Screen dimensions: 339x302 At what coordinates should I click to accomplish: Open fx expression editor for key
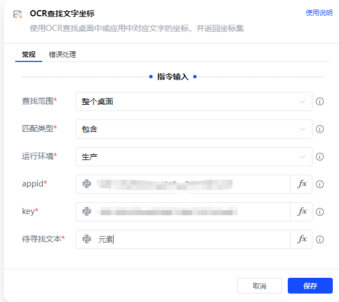[x=301, y=212]
